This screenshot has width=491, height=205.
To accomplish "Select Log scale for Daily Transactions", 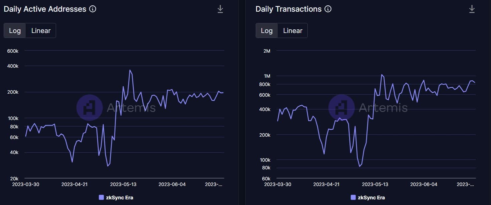I will click(x=267, y=31).
